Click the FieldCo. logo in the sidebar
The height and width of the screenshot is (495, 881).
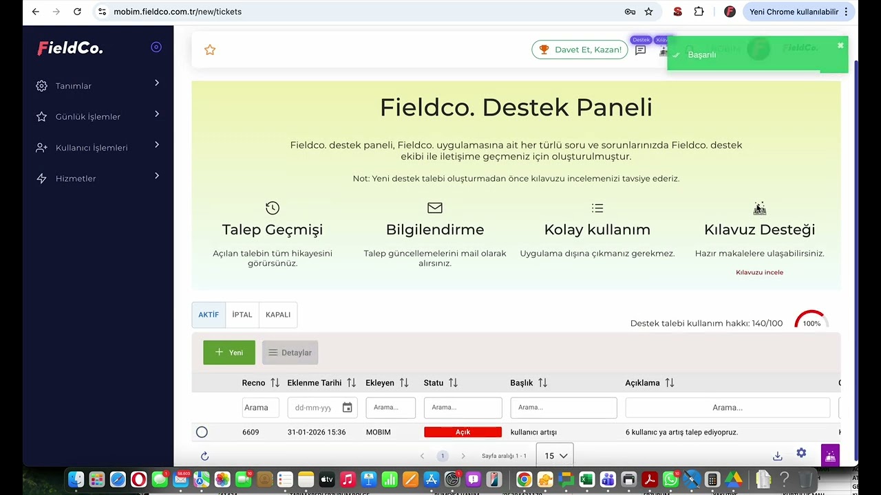[70, 48]
